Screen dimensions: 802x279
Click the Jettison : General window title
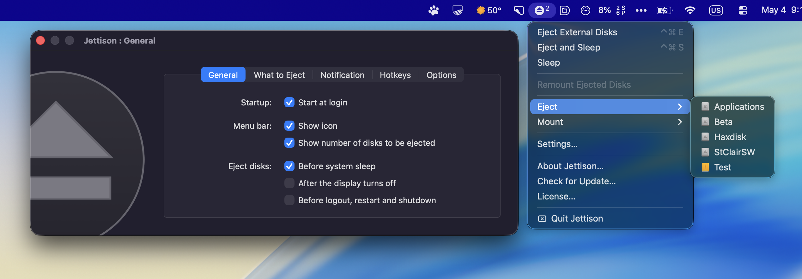pos(119,41)
